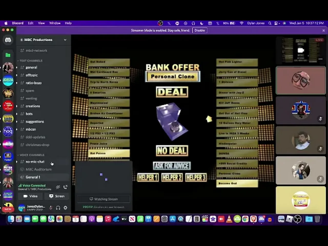
Task: Disconnect from the voice call
Action: point(65,187)
